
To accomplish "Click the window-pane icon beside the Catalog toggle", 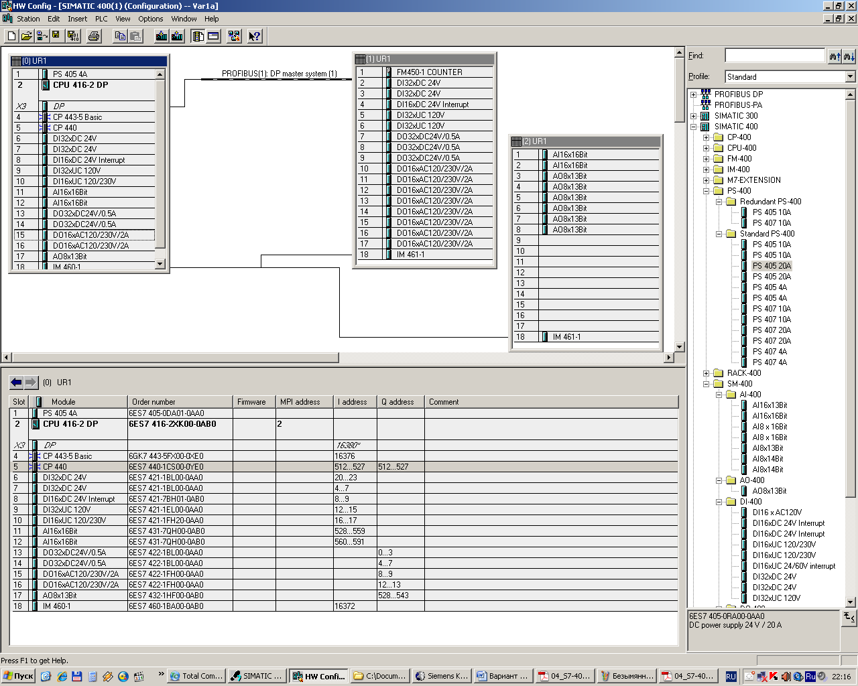I will tap(213, 36).
